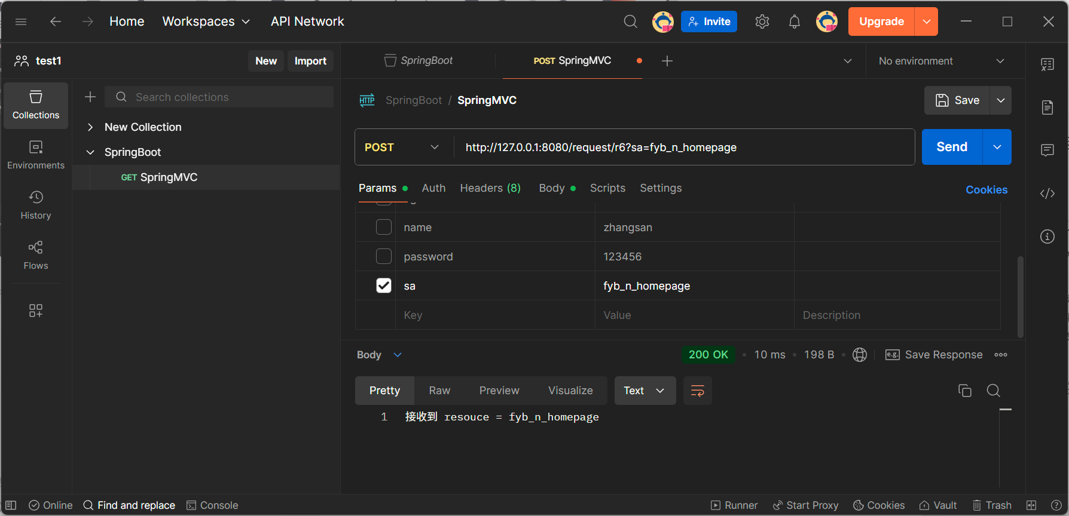Open the SpringBoot collection tab
Viewport: 1069px width, 516px height.
pyautogui.click(x=418, y=61)
